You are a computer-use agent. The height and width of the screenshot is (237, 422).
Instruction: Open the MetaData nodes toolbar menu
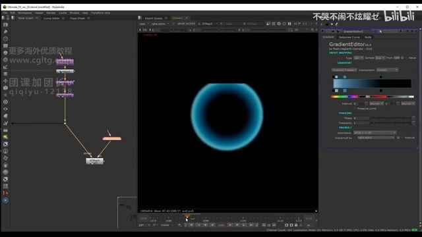5,116
